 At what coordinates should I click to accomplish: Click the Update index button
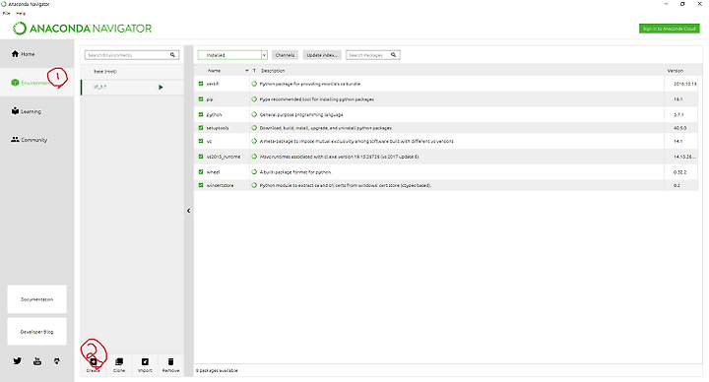(x=322, y=55)
